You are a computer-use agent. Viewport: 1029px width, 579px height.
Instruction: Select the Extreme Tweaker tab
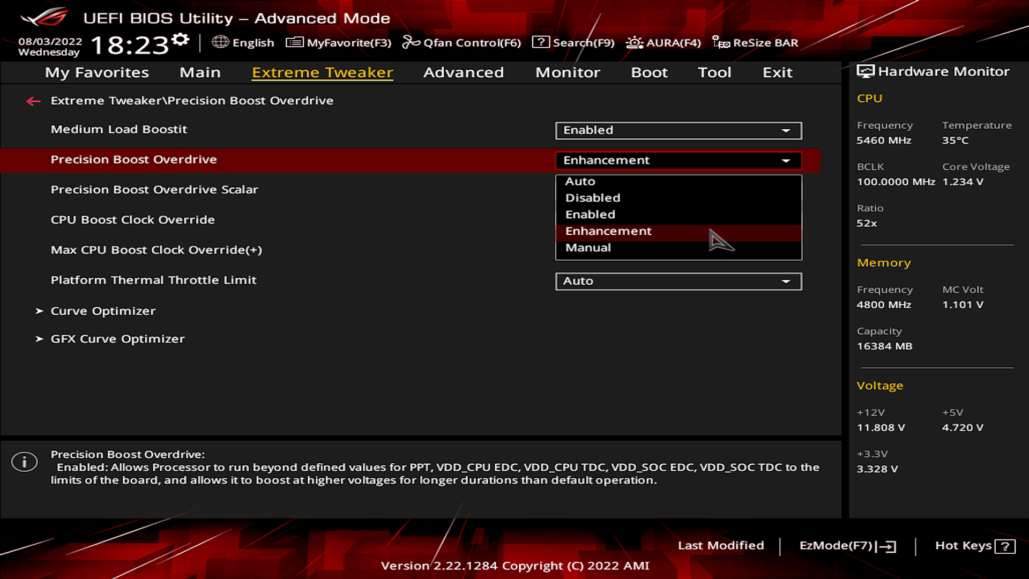point(322,71)
